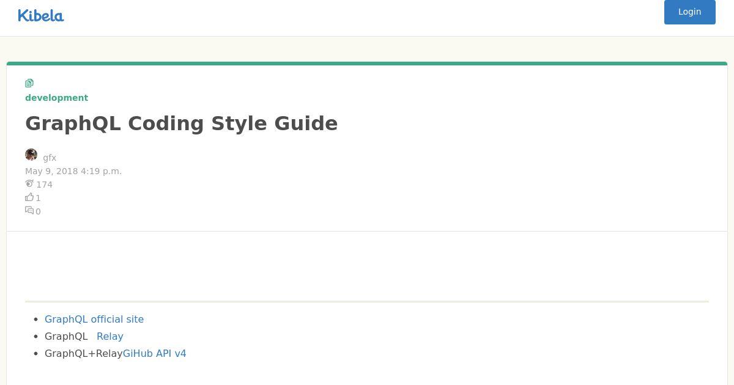Click the green bar atop the note card
The width and height of the screenshot is (734, 385).
pyautogui.click(x=367, y=63)
